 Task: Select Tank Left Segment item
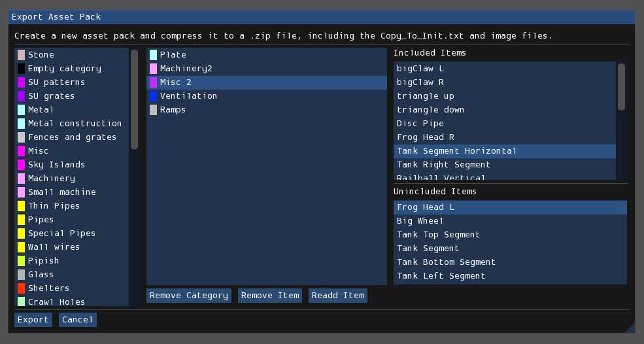click(x=510, y=276)
